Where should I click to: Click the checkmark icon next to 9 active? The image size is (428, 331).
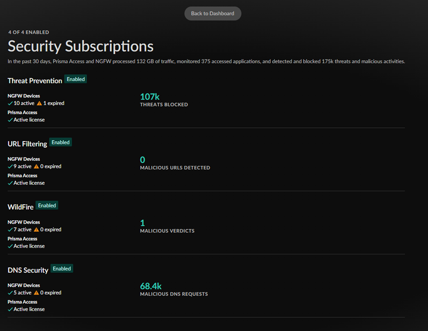pos(10,167)
